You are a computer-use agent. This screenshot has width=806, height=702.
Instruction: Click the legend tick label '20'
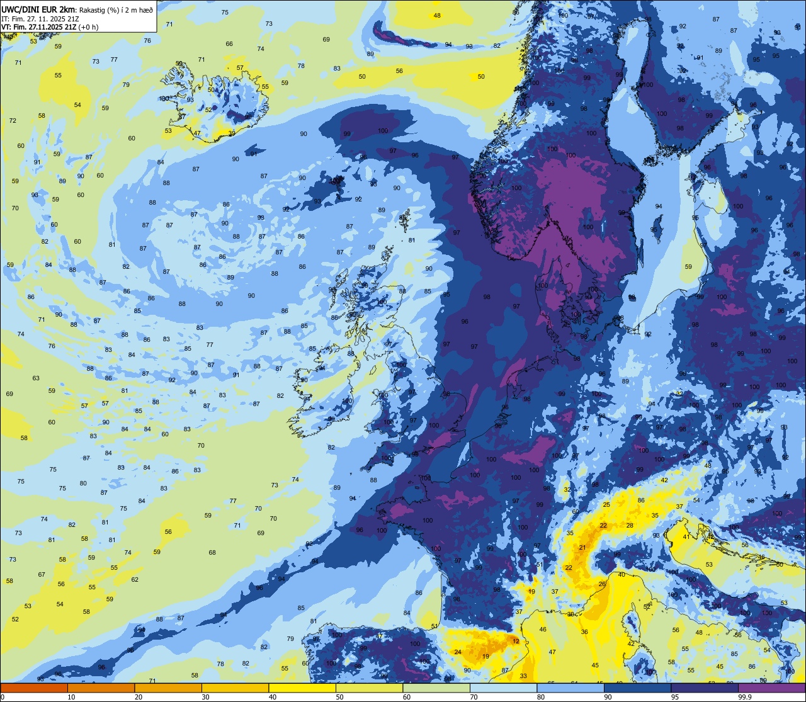tap(139, 697)
